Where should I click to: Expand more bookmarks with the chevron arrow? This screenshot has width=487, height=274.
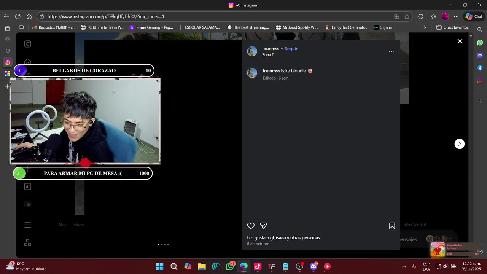[425, 27]
